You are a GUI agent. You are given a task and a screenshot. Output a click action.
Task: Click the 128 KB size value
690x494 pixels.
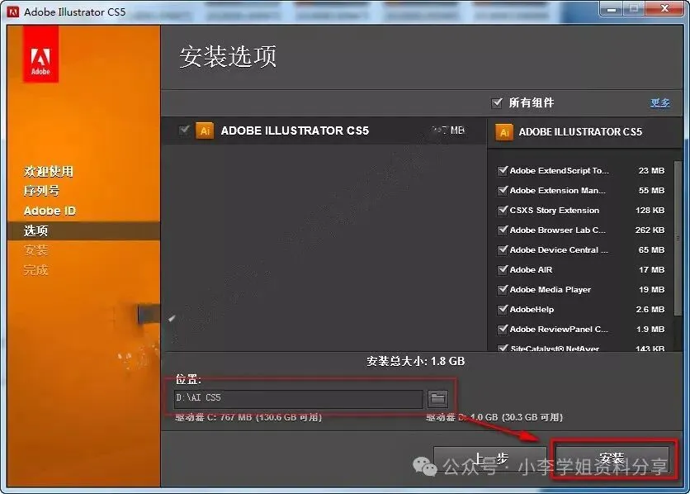650,210
